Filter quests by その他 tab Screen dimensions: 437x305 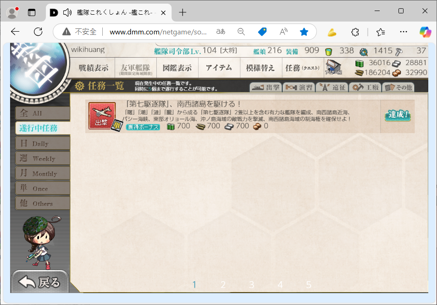[398, 88]
